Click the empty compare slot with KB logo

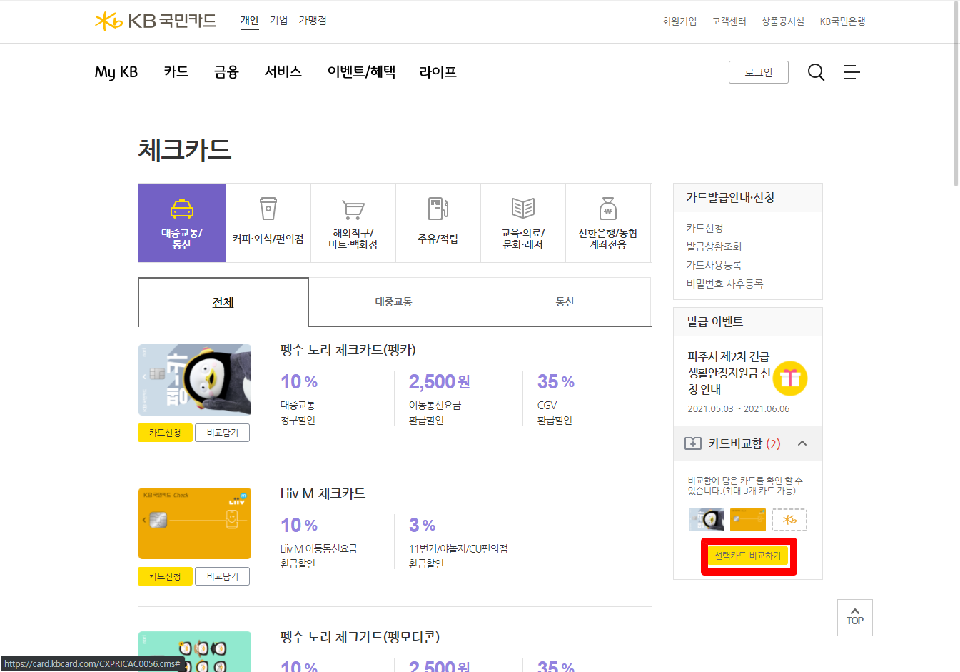click(789, 520)
